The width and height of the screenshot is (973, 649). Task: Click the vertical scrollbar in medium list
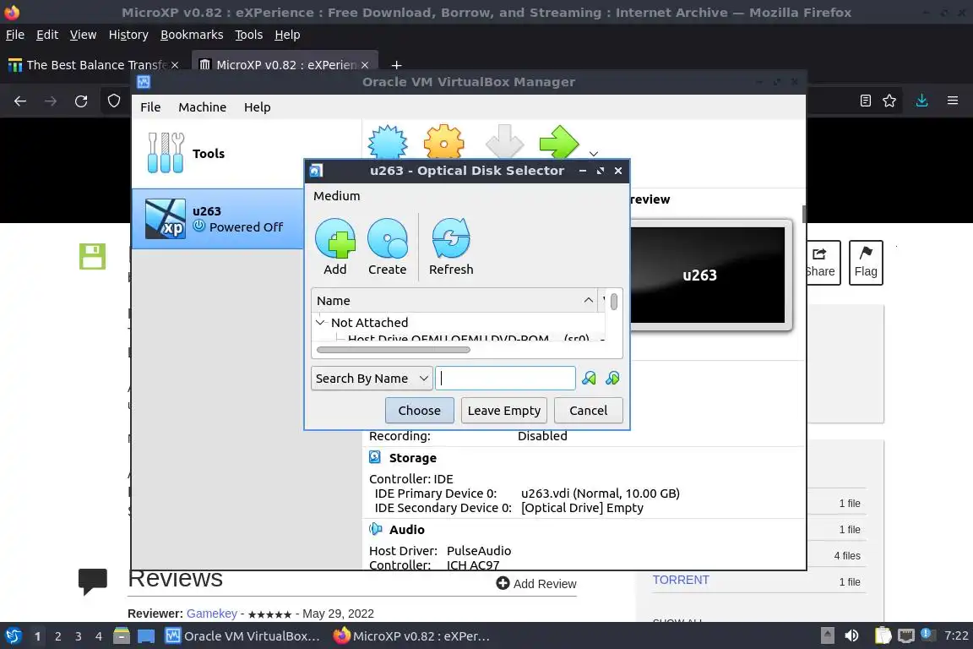click(x=614, y=302)
